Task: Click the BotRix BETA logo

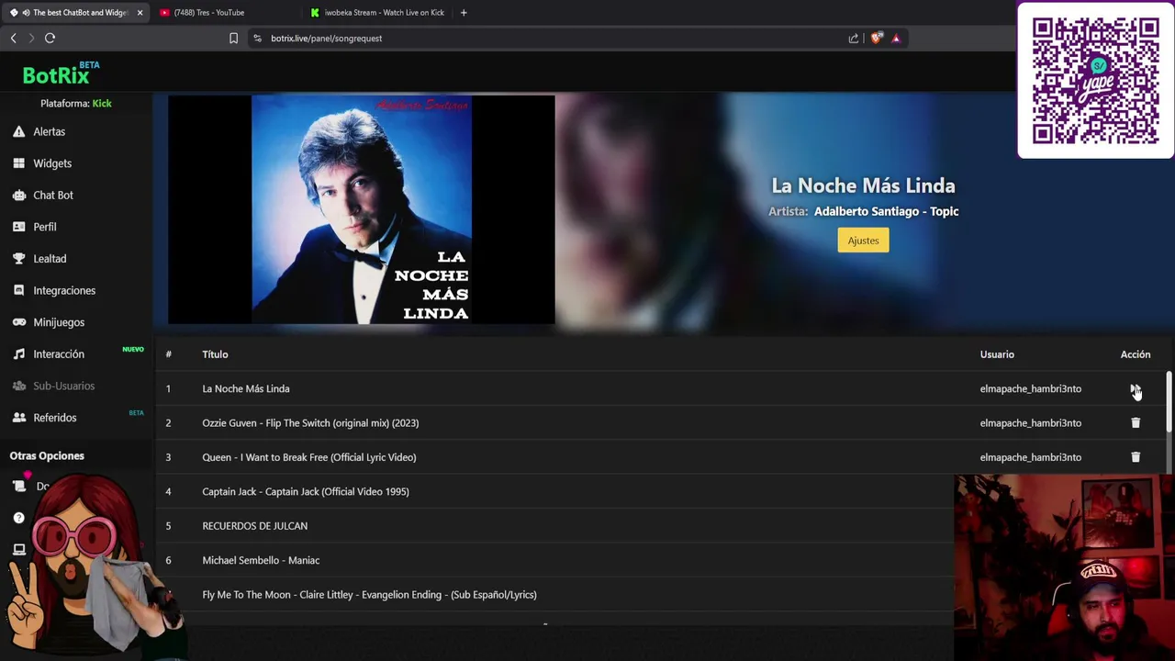Action: pyautogui.click(x=61, y=73)
